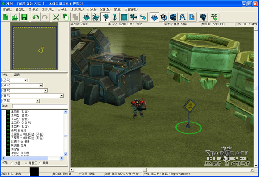Click the Undo arrow icon
The image size is (259, 177).
(x=36, y=17)
